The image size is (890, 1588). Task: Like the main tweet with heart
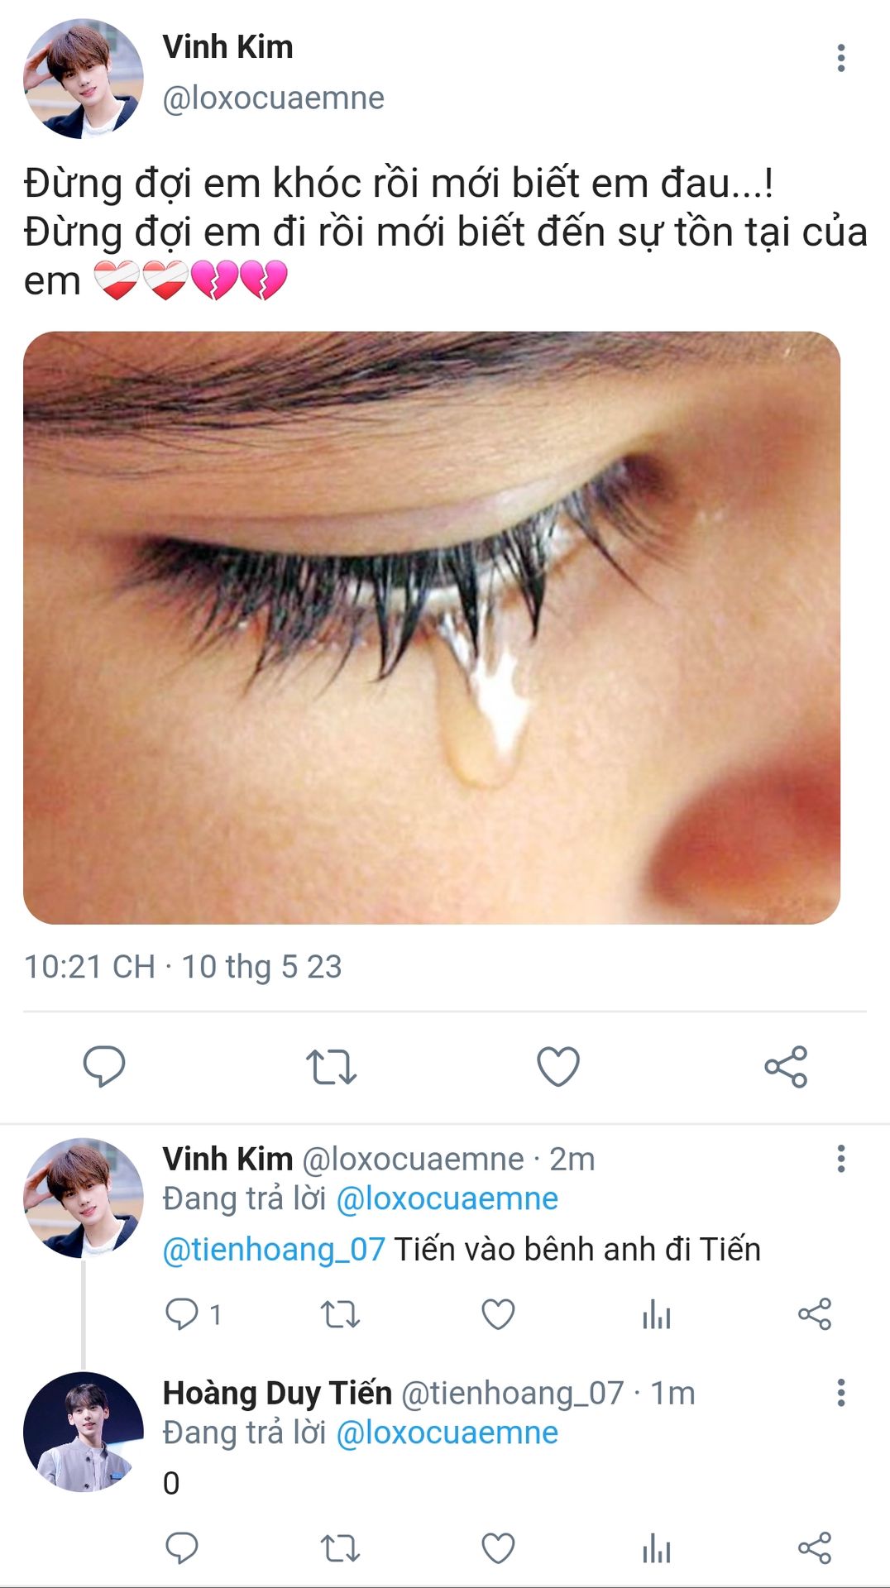[558, 1066]
